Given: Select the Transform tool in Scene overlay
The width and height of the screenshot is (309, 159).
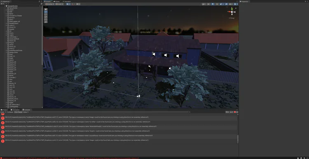Looking at the screenshot, I should [x=46, y=22].
